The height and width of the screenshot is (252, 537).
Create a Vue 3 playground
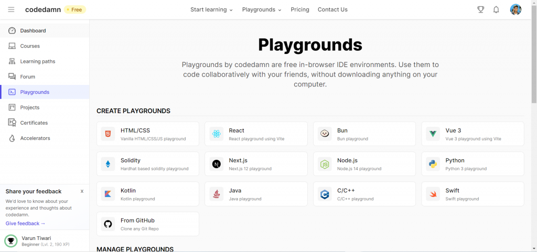click(x=472, y=134)
